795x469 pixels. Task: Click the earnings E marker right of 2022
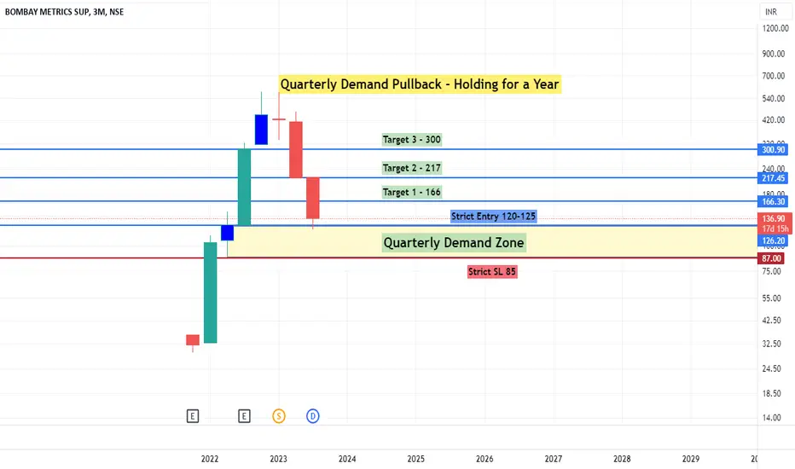coord(245,416)
